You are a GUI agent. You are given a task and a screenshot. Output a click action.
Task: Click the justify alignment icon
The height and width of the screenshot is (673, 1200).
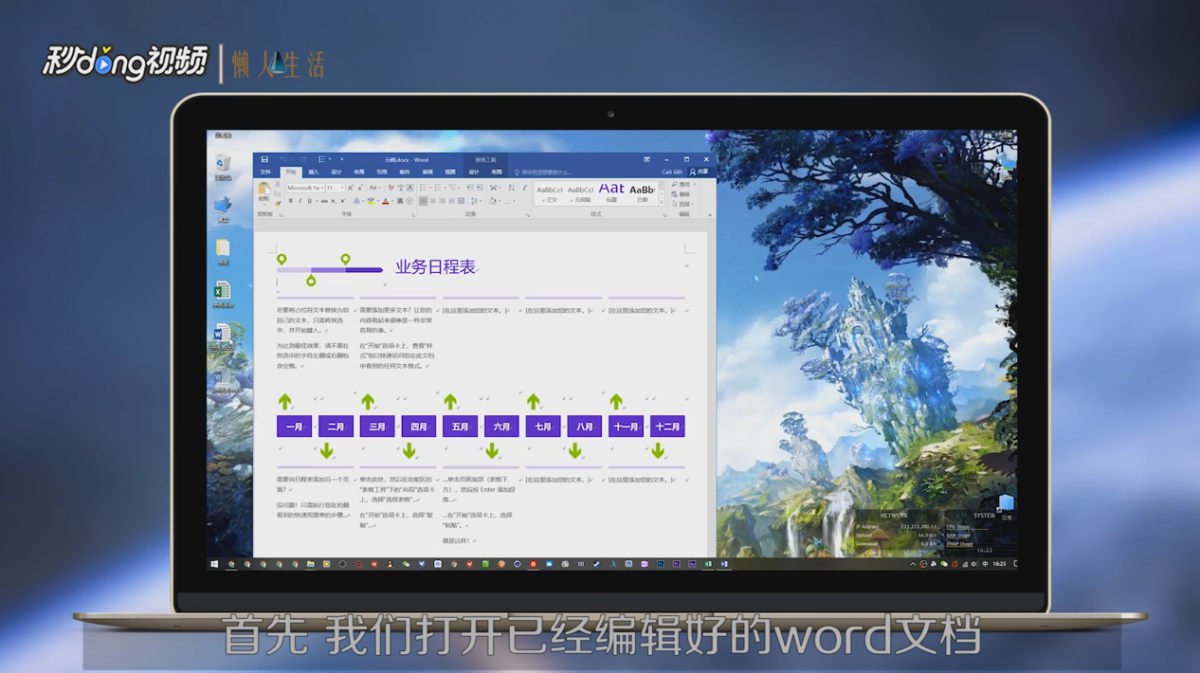point(451,201)
